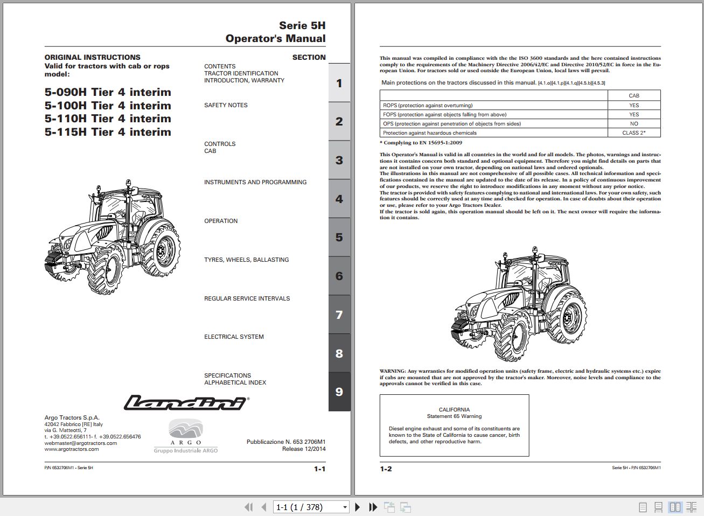
Task: Click the CLASS 2* table cell
Action: [x=634, y=133]
